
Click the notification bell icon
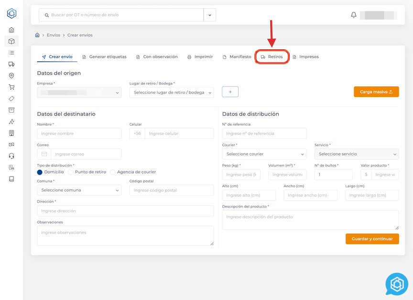(x=354, y=15)
